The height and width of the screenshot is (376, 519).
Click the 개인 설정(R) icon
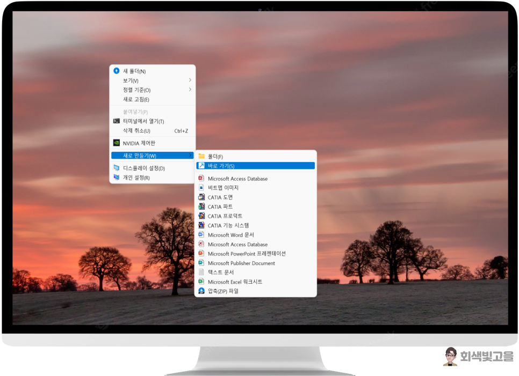[x=116, y=177]
